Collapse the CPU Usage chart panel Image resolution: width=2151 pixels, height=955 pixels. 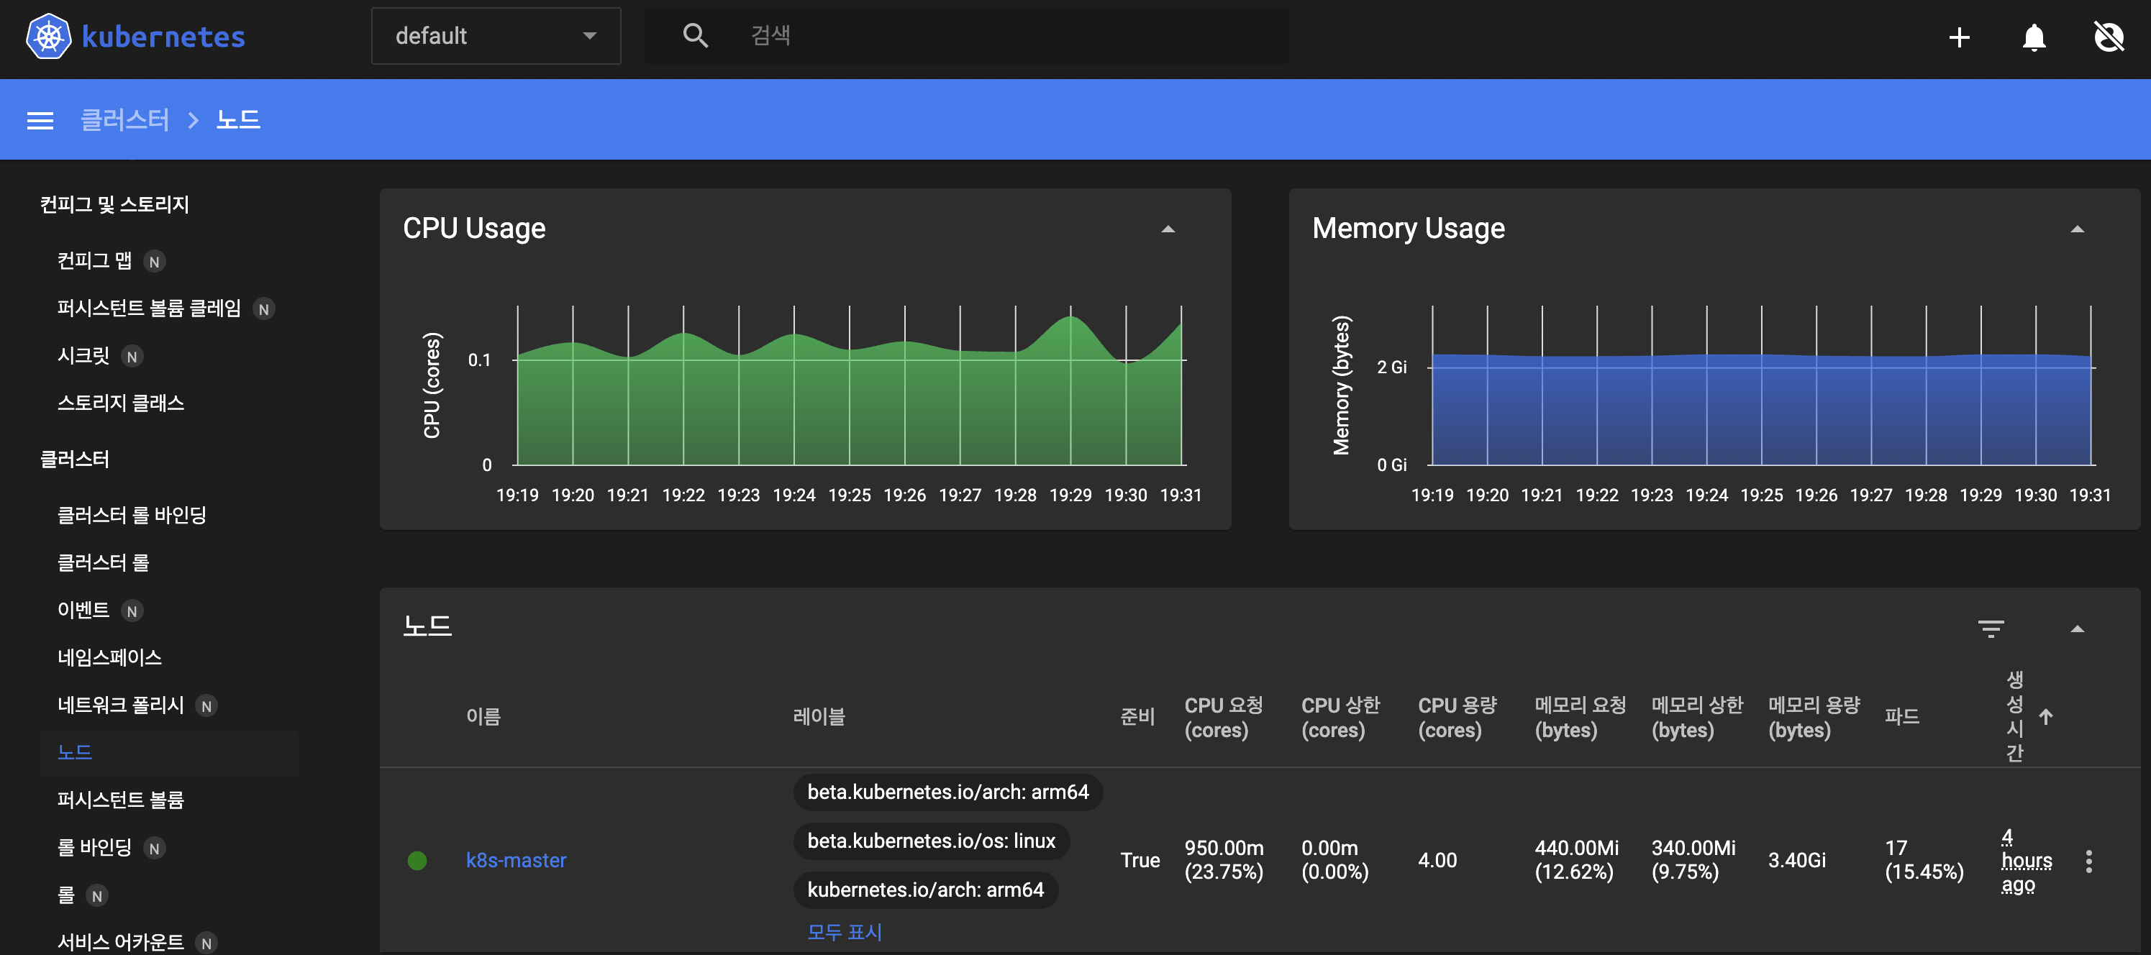pos(1168,228)
